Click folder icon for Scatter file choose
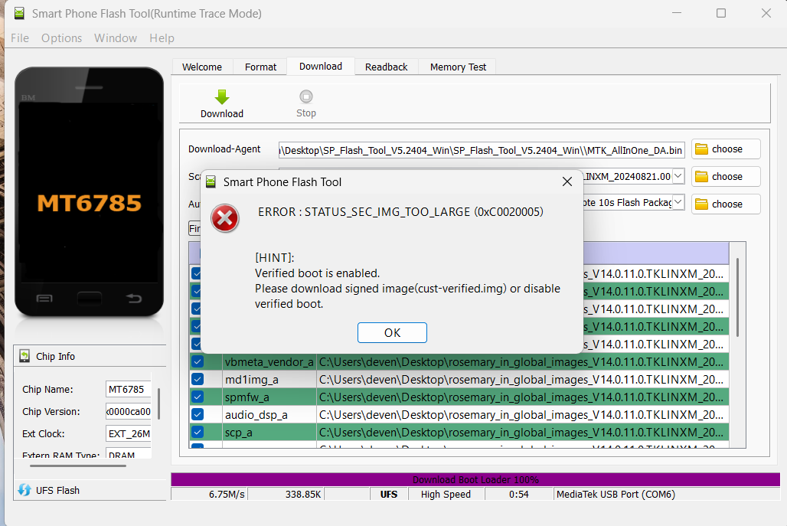This screenshot has height=526, width=787. click(701, 177)
